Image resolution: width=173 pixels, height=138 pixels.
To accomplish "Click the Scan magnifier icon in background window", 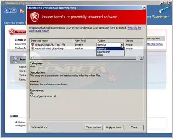I will [x=14, y=59].
